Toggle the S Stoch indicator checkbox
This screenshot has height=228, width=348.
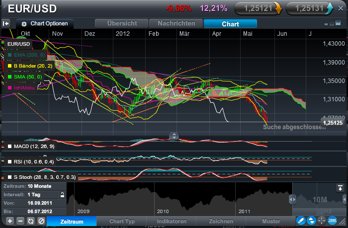point(9,177)
